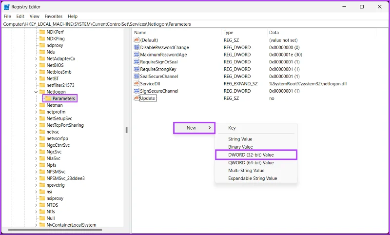This screenshot has height=235, width=390.
Task: Click the NTDS folder icon
Action: click(x=42, y=205)
